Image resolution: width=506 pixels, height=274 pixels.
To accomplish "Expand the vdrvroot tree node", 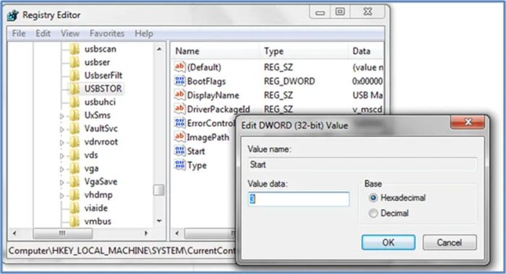I will pos(62,142).
